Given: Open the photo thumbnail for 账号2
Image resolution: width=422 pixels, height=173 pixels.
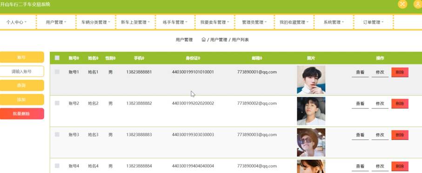Looking at the screenshot, I should tap(311, 111).
